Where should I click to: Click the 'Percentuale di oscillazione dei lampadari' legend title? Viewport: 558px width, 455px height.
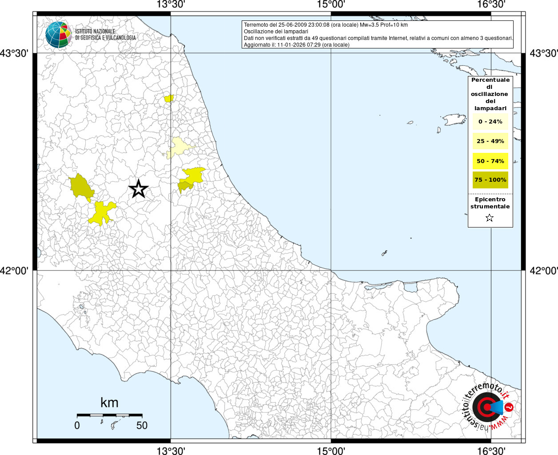[490, 94]
